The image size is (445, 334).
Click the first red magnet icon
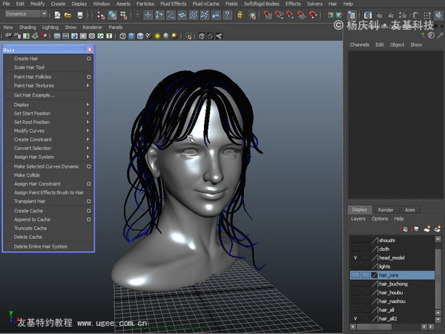[267, 15]
